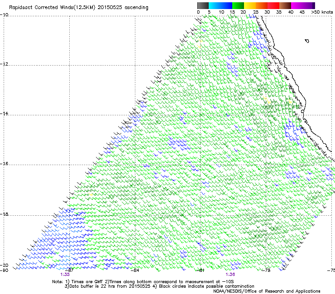
Task: Select the red 30-35 knots legend swatch
Action: tap(273, 5)
